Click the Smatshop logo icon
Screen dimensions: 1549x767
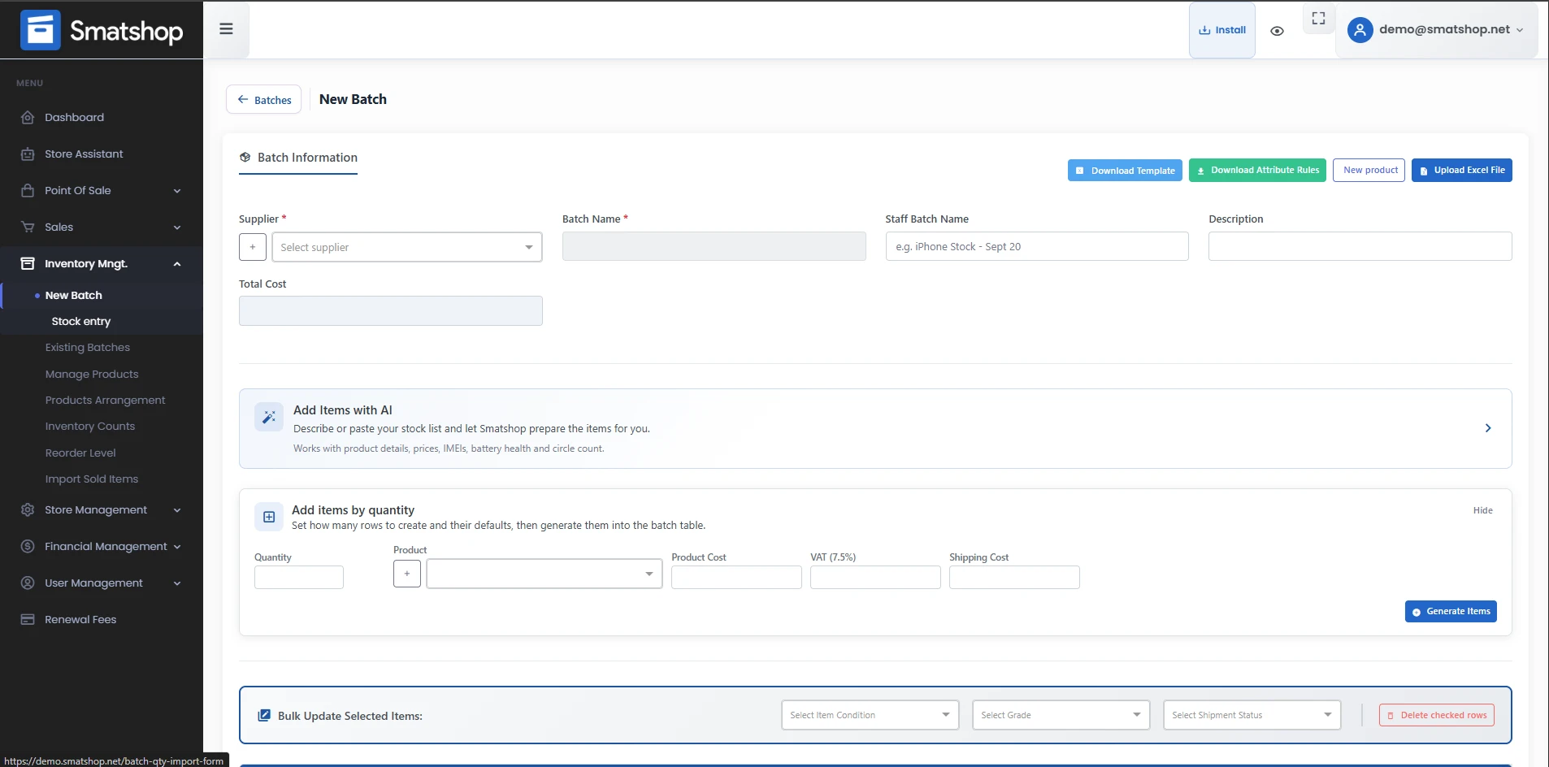40,30
